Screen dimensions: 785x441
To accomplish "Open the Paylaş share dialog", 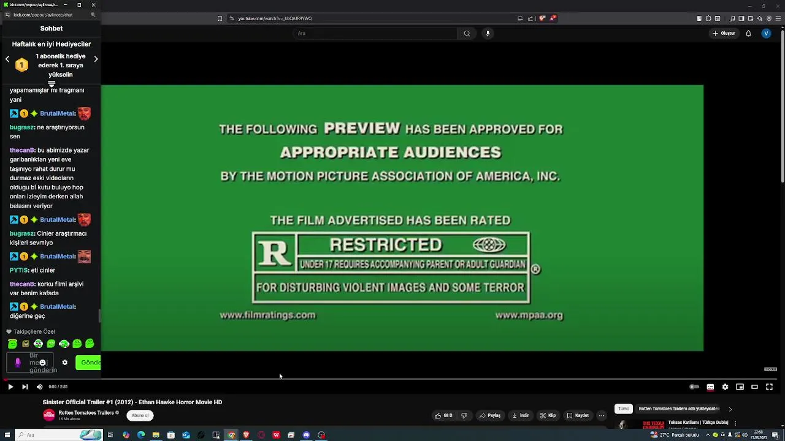I will tap(489, 415).
